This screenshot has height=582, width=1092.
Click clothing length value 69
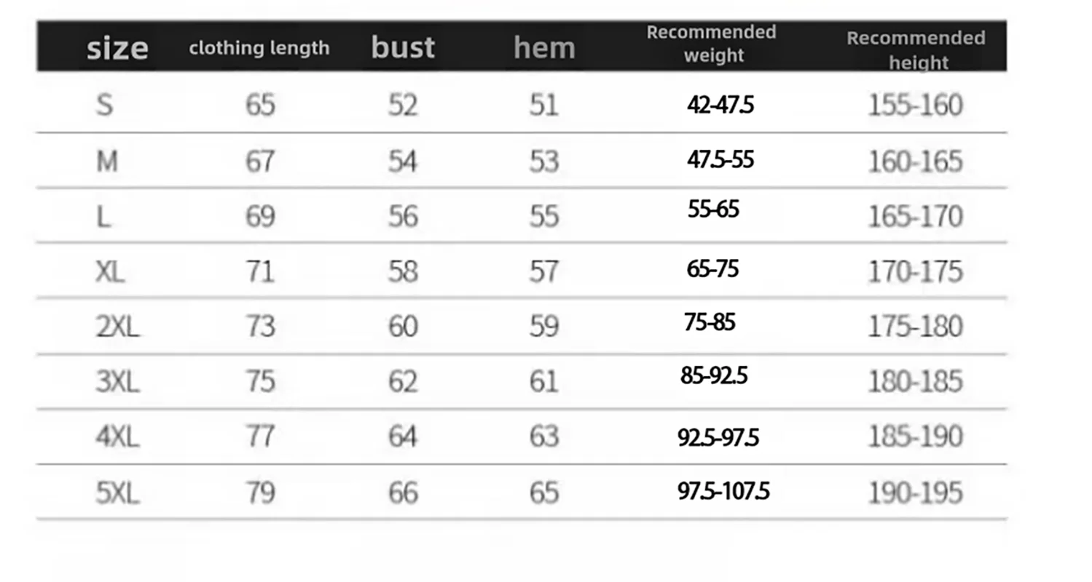(x=260, y=216)
